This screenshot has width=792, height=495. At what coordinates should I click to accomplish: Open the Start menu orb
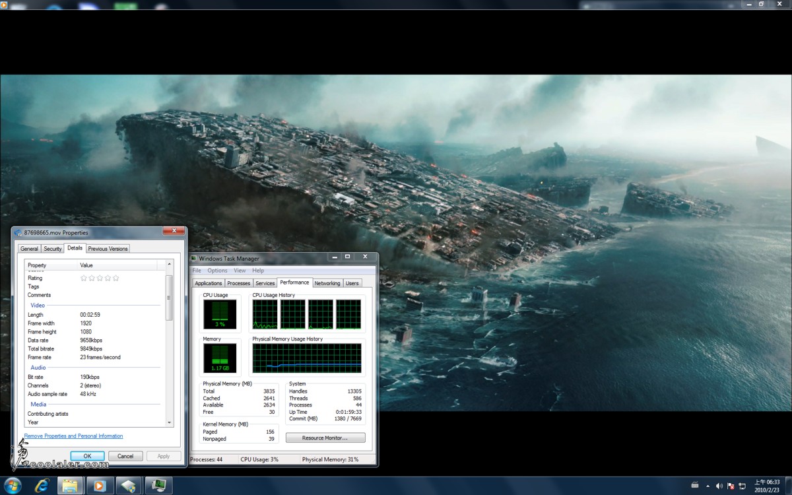coord(12,486)
